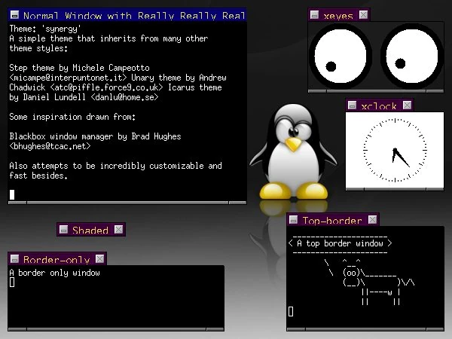
Task: Click the Tux penguin on the desktop
Action: pyautogui.click(x=294, y=152)
